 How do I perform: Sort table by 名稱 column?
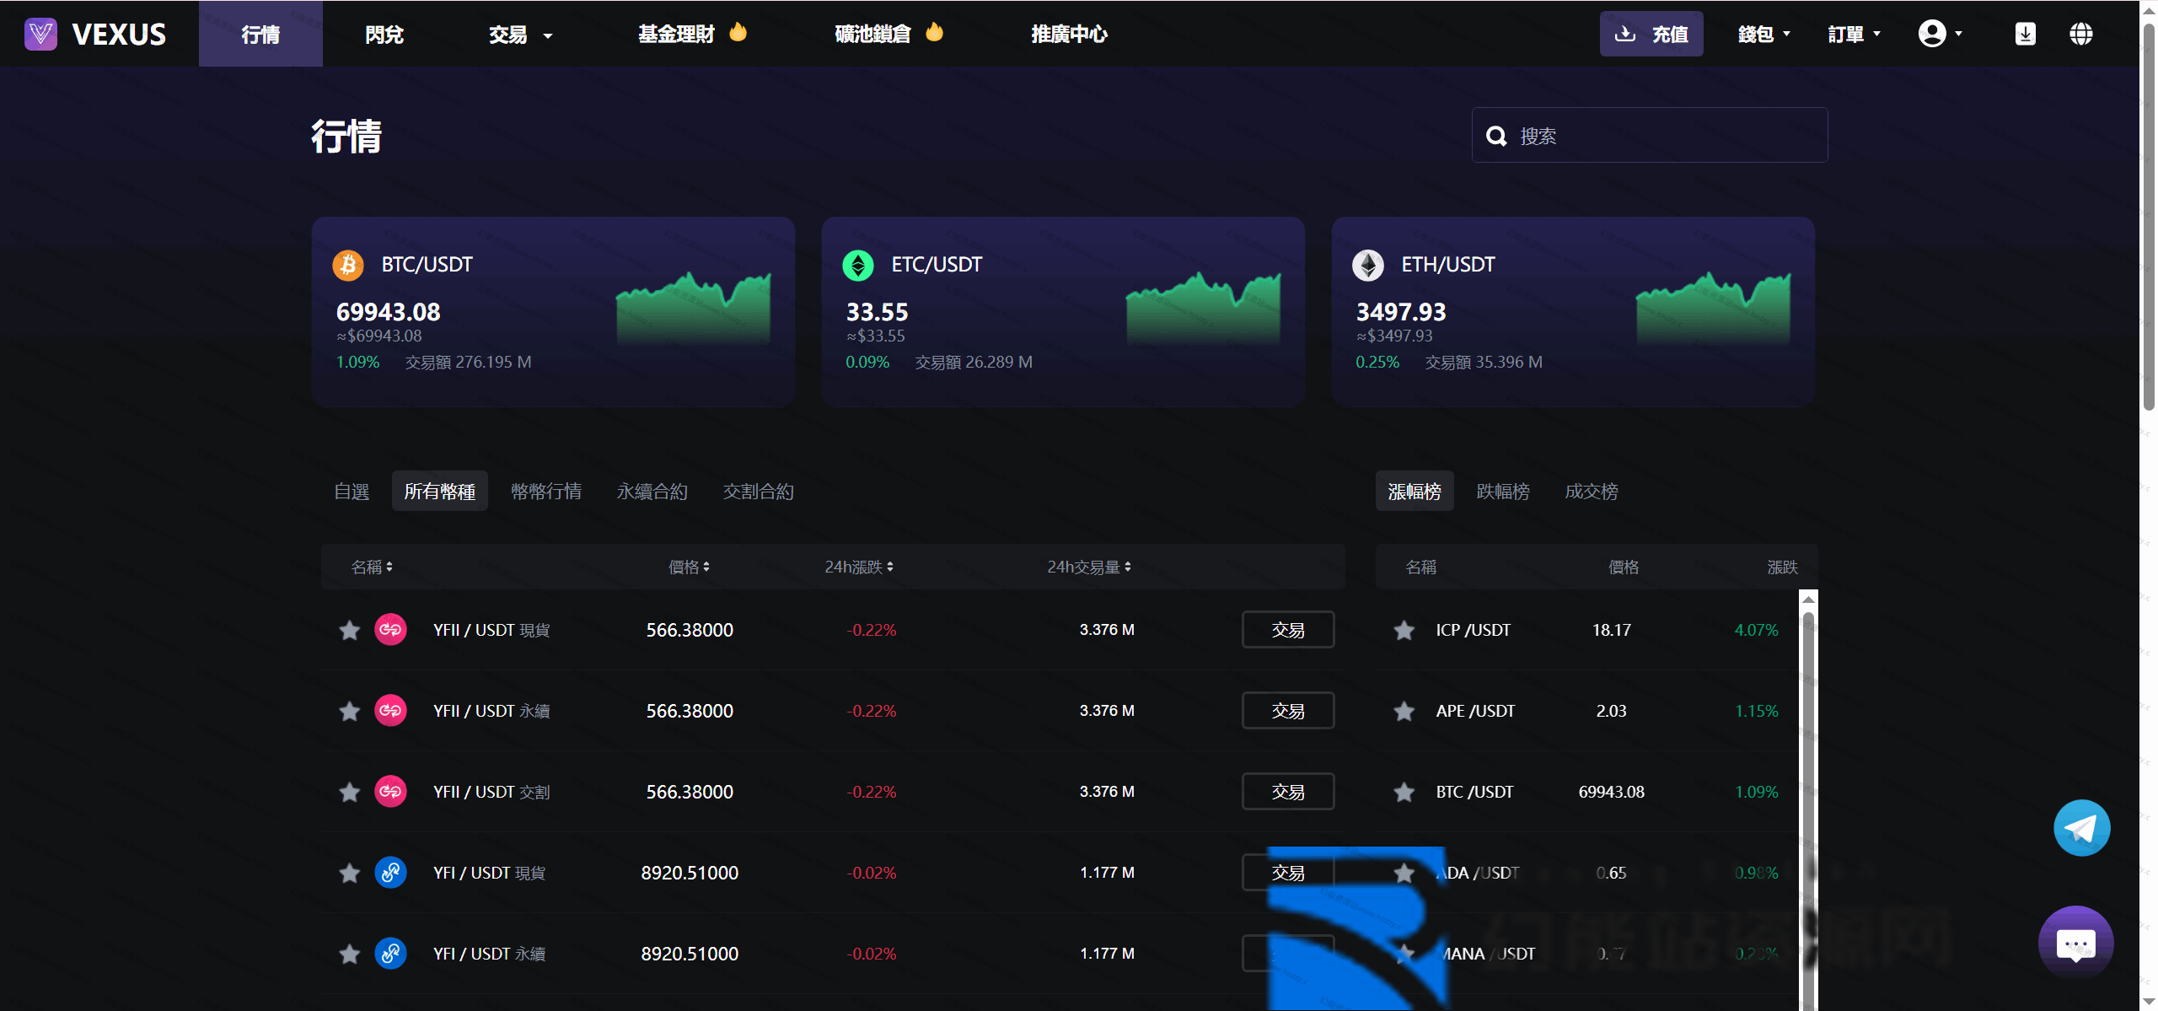[x=372, y=567]
